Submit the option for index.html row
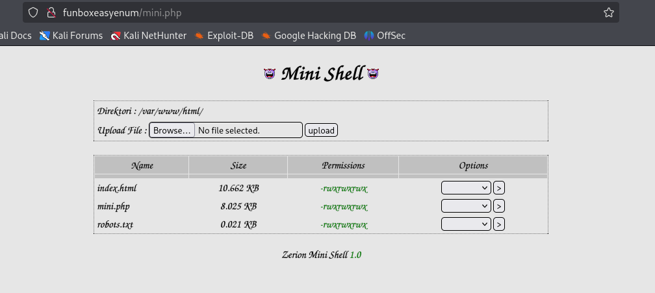 [x=499, y=188]
